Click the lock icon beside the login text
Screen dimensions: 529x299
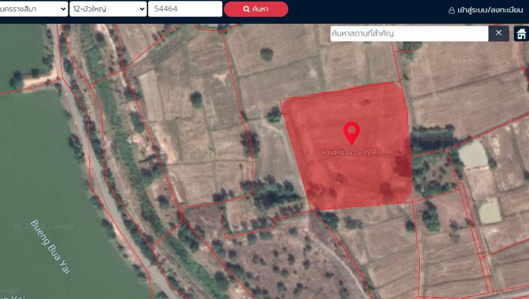(451, 10)
